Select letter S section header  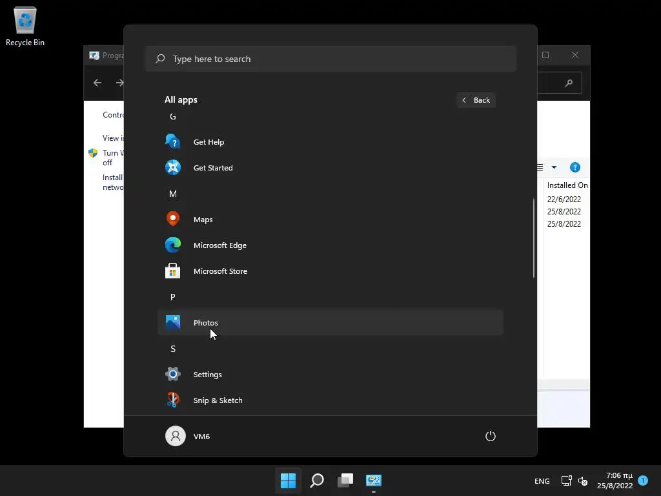[x=173, y=348]
